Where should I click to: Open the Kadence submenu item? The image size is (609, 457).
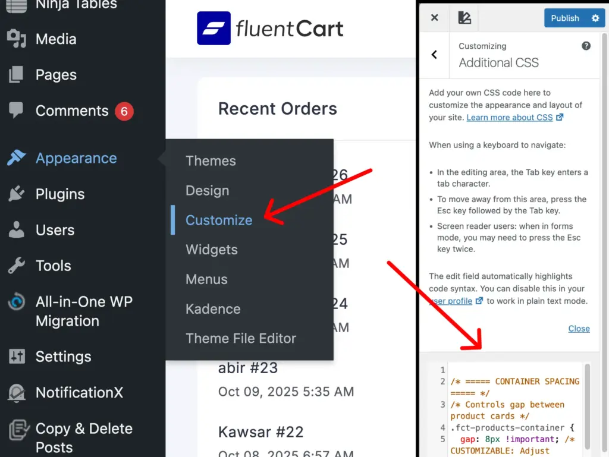tap(213, 308)
